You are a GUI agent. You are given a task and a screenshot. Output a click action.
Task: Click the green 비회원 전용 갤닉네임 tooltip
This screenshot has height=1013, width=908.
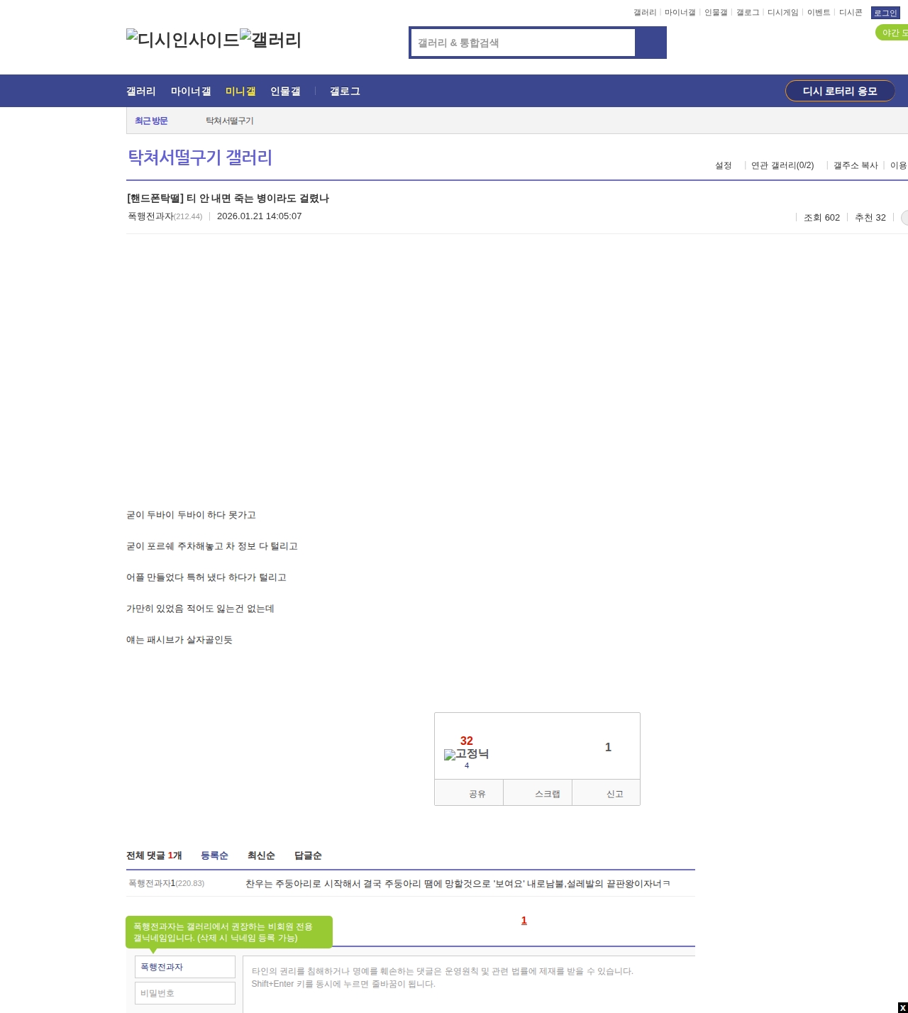229,932
